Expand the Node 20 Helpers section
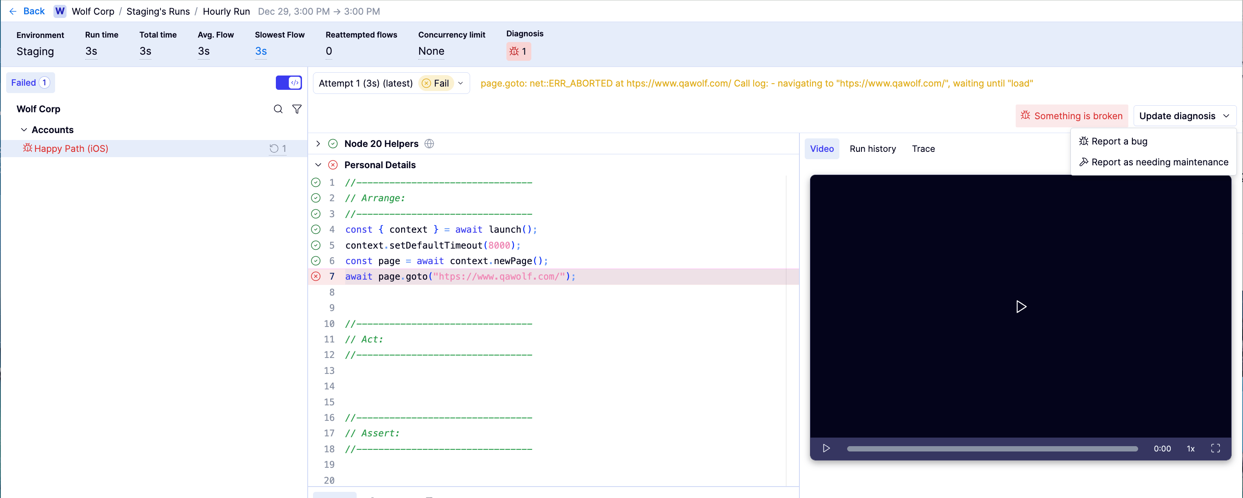1243x498 pixels. point(318,144)
